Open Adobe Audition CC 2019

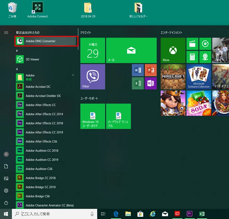pos(46,160)
